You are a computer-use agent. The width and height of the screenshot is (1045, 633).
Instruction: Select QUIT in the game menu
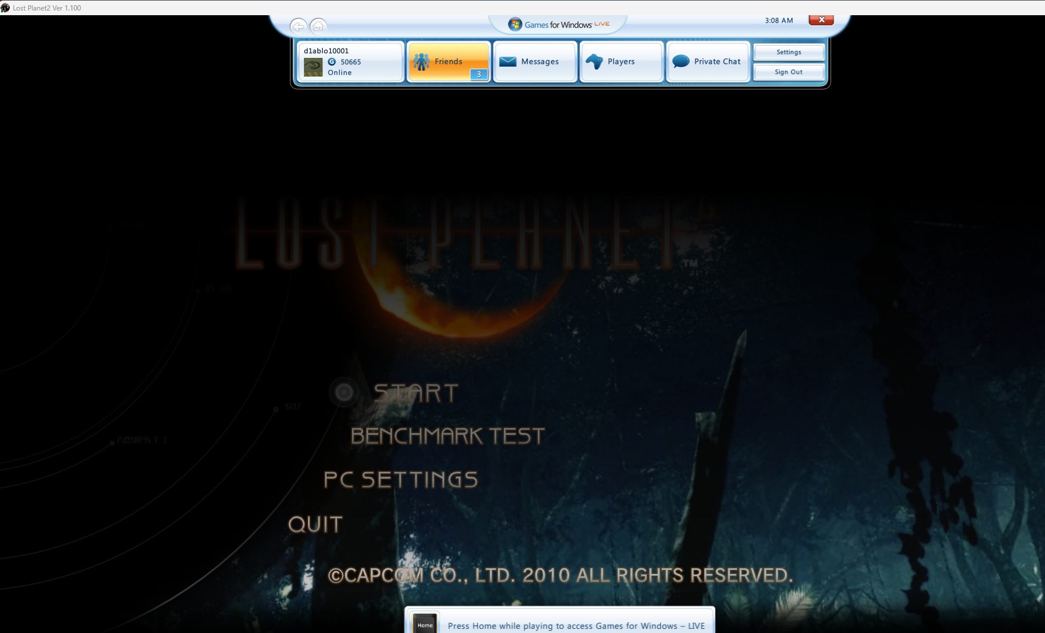315,524
